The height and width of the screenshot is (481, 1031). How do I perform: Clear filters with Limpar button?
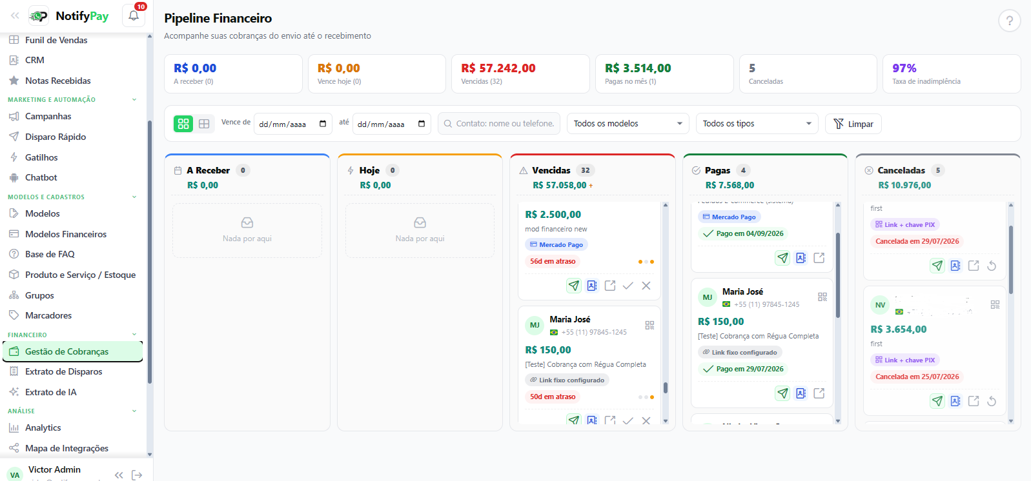[x=853, y=124]
